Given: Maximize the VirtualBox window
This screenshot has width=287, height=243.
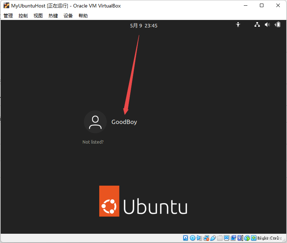Looking at the screenshot, I should (x=262, y=6).
